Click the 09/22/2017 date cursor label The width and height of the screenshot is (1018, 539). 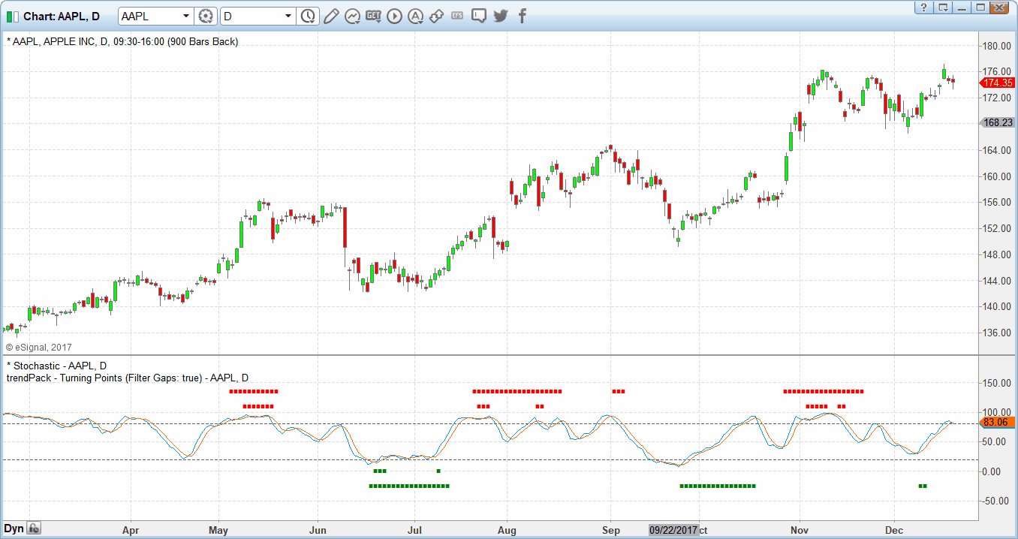tap(673, 530)
